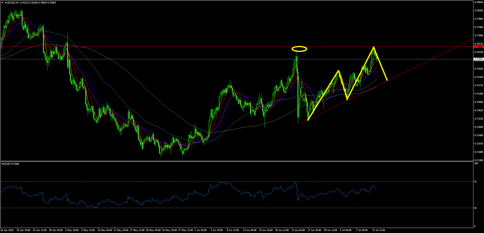Click the 0.73620 price axis label

[x=479, y=110]
